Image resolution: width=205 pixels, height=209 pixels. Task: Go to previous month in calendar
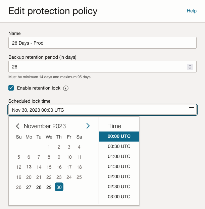point(18,126)
